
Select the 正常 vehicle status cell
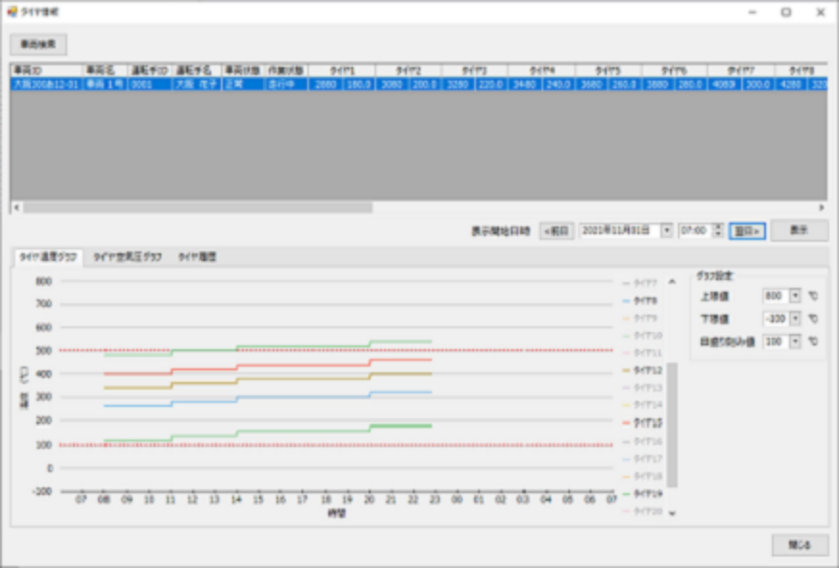point(243,84)
